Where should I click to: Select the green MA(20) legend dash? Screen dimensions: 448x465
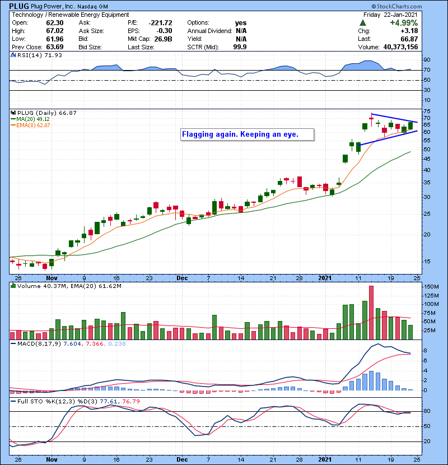[13, 119]
